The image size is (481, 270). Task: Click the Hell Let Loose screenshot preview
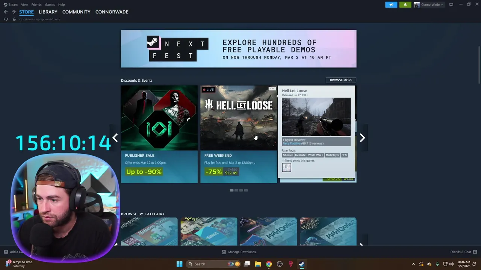click(x=316, y=117)
